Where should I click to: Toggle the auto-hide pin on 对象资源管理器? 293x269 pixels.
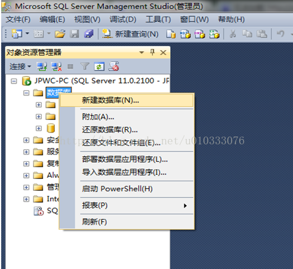tap(152, 52)
